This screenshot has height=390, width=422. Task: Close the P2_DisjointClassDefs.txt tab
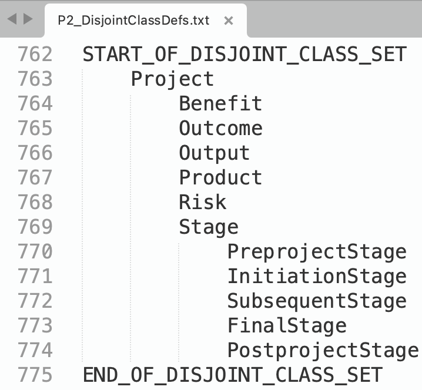pos(229,21)
